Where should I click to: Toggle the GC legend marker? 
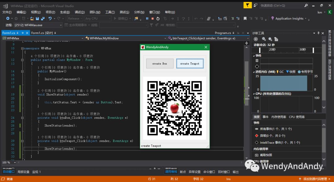point(277,72)
